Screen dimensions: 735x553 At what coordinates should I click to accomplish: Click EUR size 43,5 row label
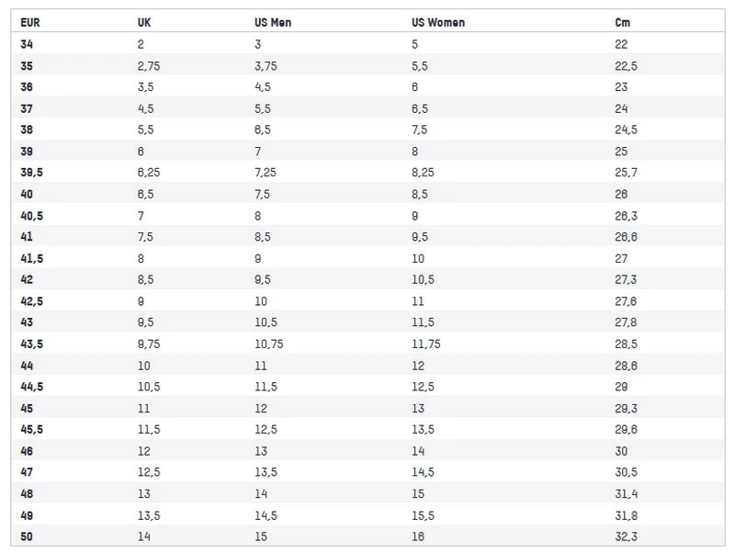[x=31, y=344]
